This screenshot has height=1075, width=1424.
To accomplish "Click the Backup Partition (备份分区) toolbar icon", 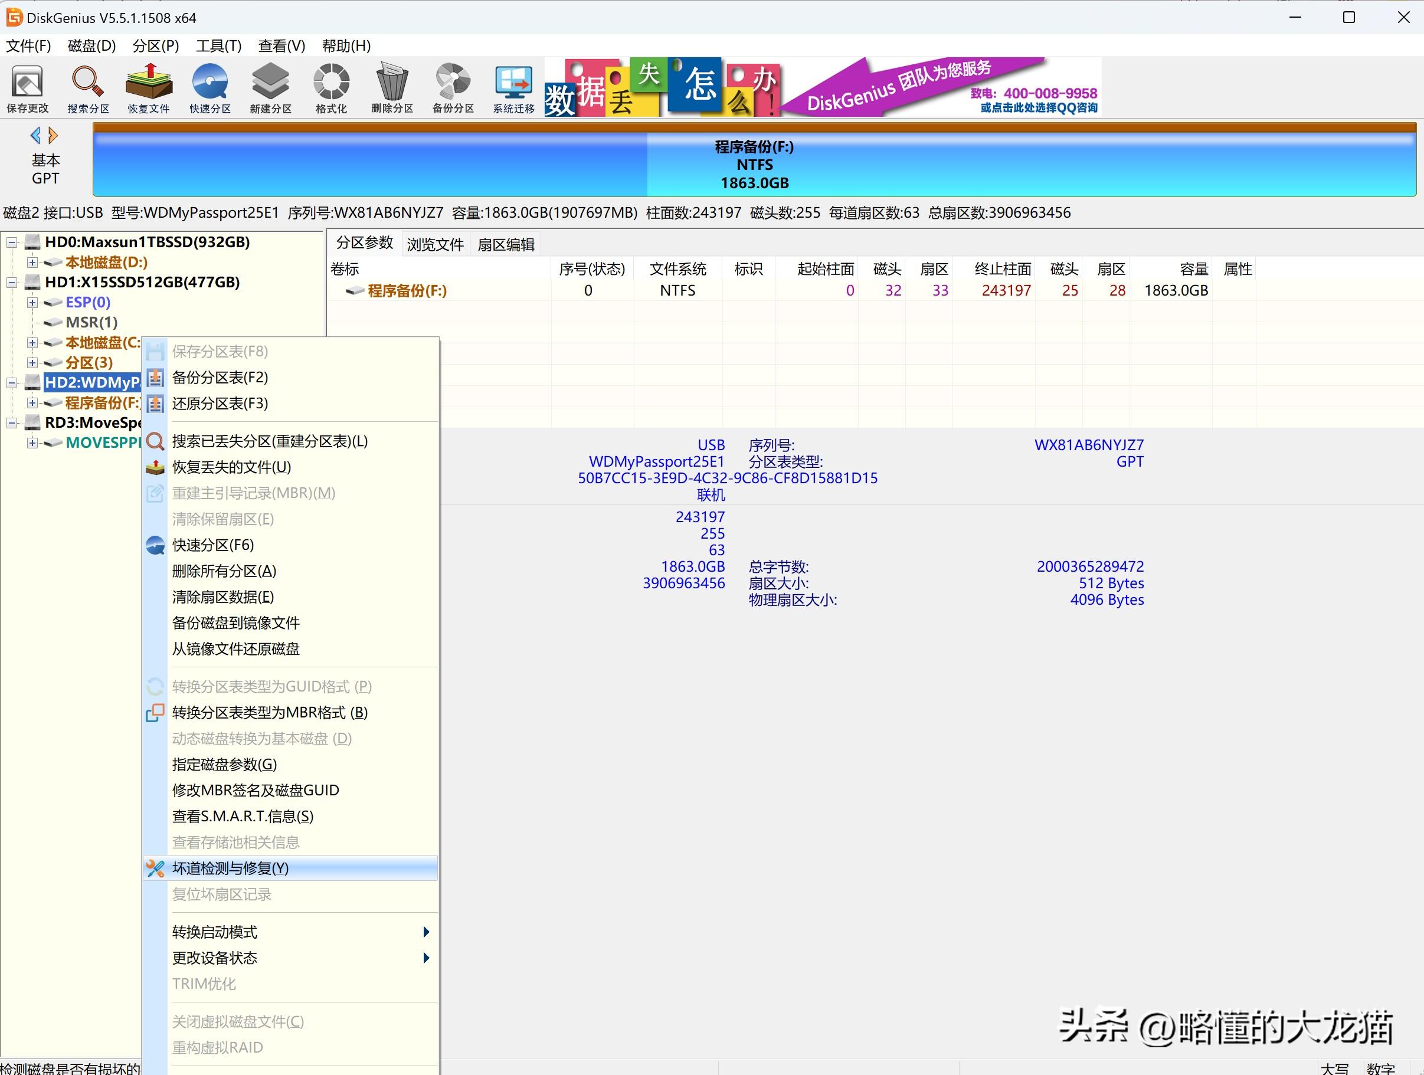I will (453, 89).
